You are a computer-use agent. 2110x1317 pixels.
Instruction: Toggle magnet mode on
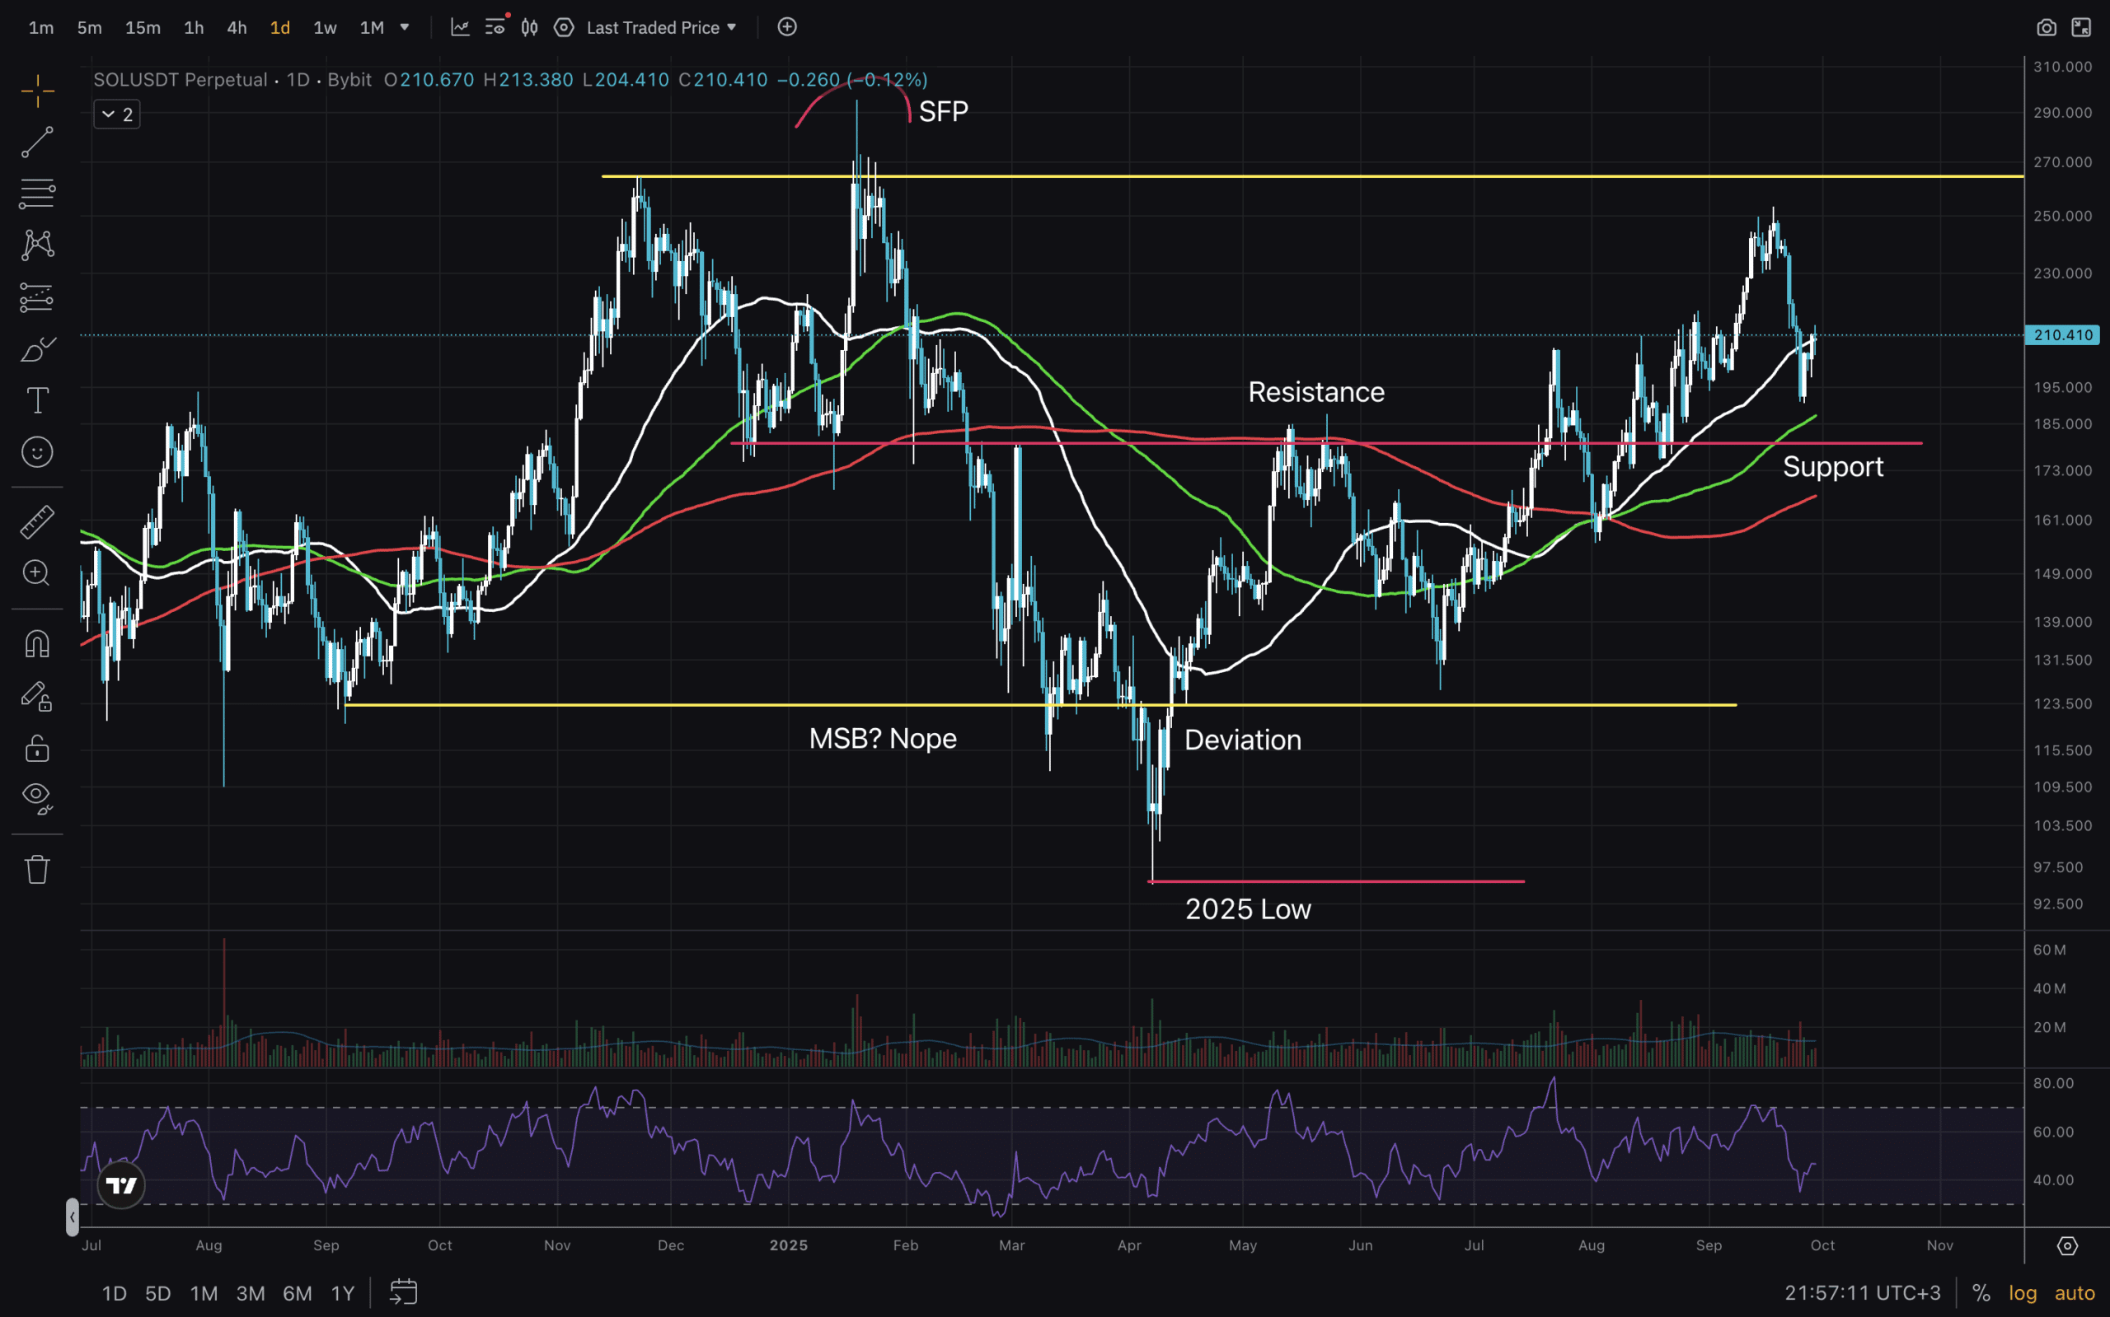pos(36,644)
